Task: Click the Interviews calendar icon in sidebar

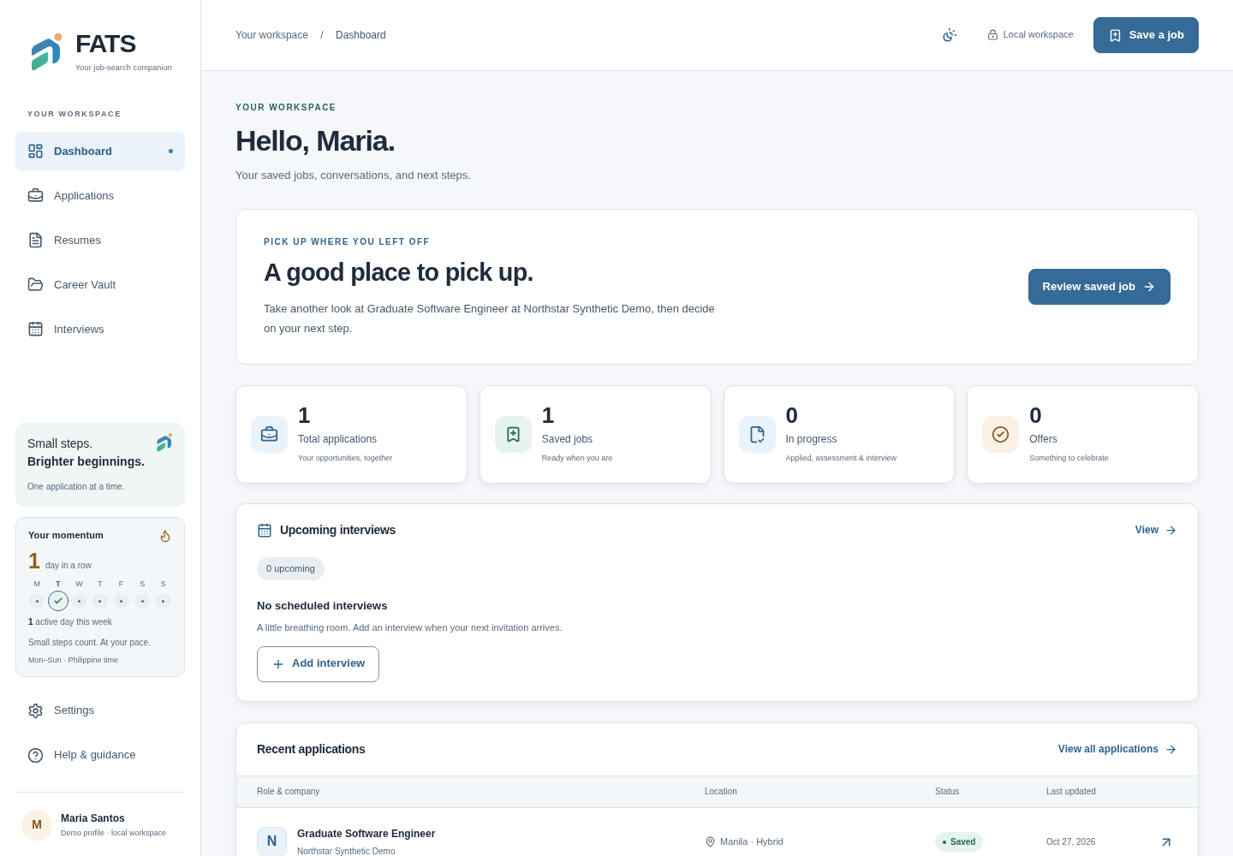Action: 35,330
